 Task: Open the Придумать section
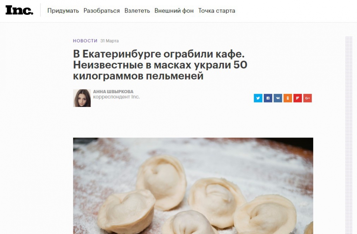tap(63, 11)
